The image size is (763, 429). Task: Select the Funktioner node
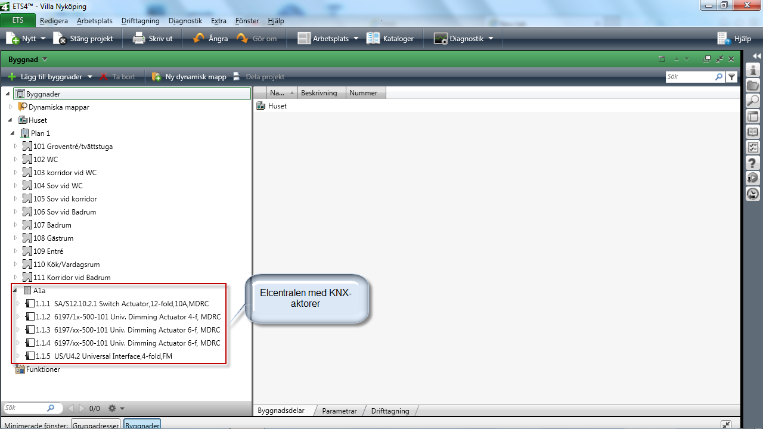pos(43,369)
